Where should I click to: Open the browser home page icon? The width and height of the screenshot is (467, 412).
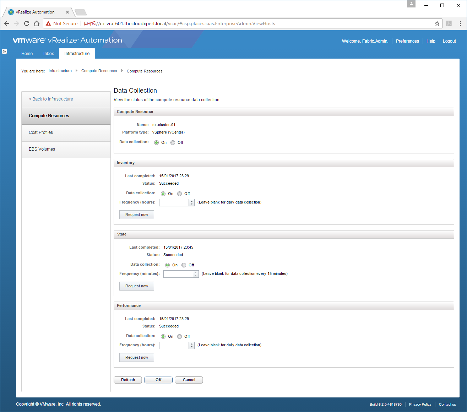[x=37, y=23]
